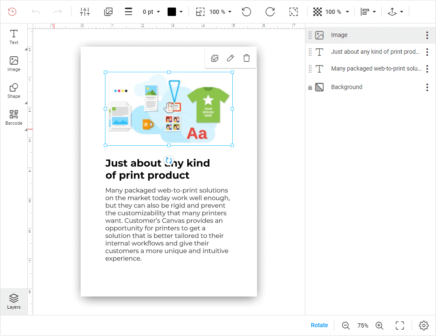This screenshot has height=336, width=436.
Task: Select the Image layer row
Action: [x=370, y=35]
